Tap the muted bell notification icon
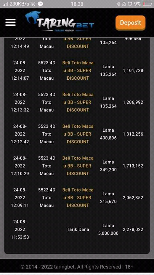Image resolution: width=154 pixels, height=275 pixels. 124,4
